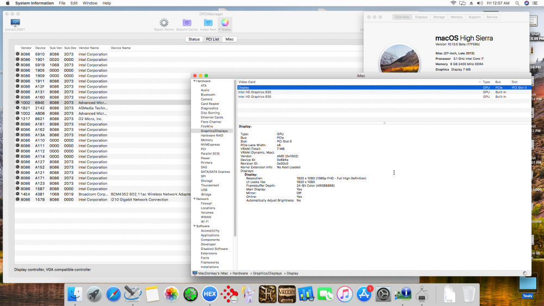
Task: Click Graphics/Displays in the bottom path bar
Action: [x=267, y=273]
